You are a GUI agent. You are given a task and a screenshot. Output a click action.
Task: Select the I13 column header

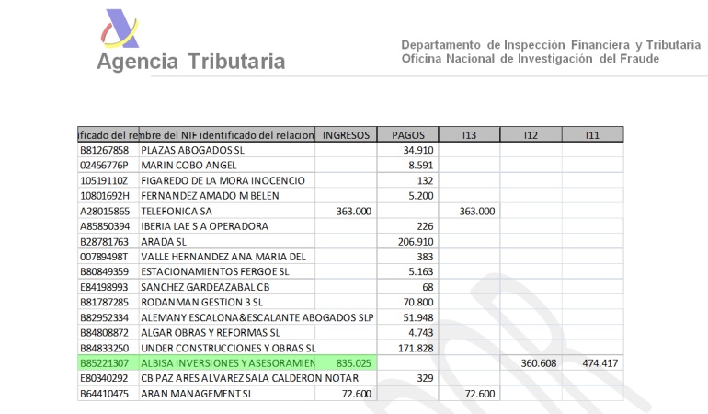coord(469,134)
